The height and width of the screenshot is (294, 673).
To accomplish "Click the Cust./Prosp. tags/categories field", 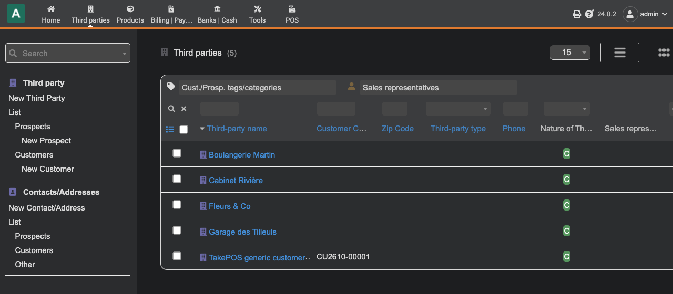I will point(257,88).
